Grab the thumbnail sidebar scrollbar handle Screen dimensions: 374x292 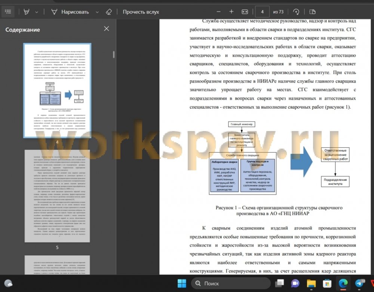114,54
